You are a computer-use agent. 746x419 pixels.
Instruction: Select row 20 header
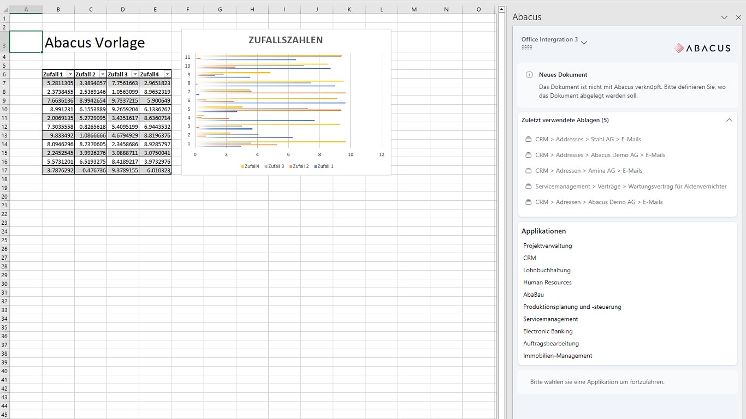(x=5, y=196)
